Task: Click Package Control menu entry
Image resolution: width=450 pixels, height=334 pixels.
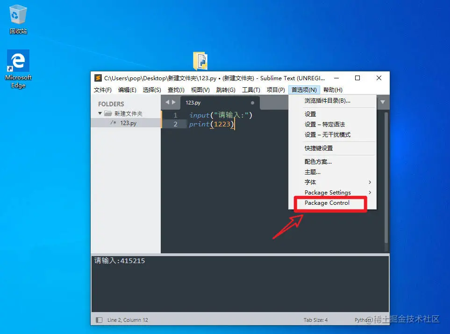Action: tap(333, 203)
